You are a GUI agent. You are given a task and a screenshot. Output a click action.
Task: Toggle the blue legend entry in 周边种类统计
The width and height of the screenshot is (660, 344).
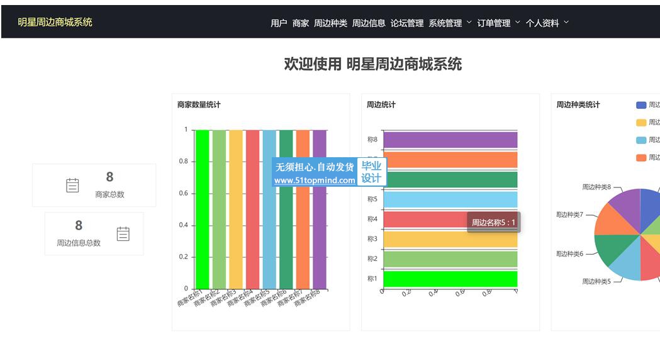click(641, 105)
